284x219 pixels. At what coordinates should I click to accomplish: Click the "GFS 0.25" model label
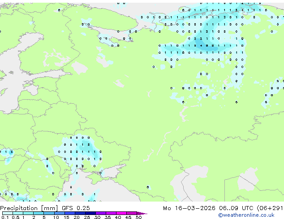pos(76,208)
